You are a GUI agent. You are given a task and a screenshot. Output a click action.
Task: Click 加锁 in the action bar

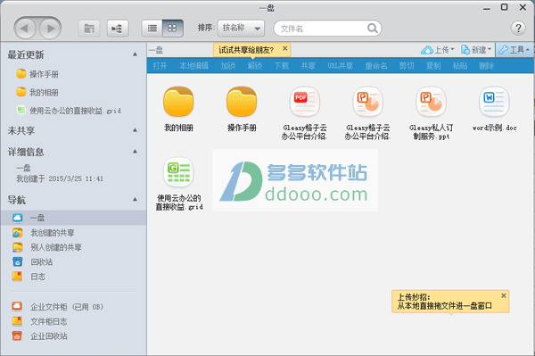pyautogui.click(x=228, y=66)
